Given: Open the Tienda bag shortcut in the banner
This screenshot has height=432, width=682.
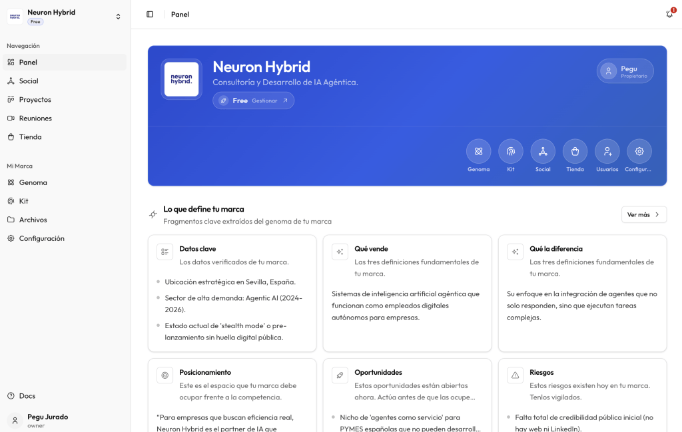Looking at the screenshot, I should tap(575, 151).
